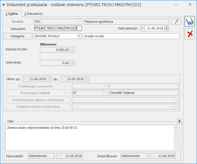Click the save document icon
Image resolution: width=197 pixels, height=164 pixels.
coord(190,22)
